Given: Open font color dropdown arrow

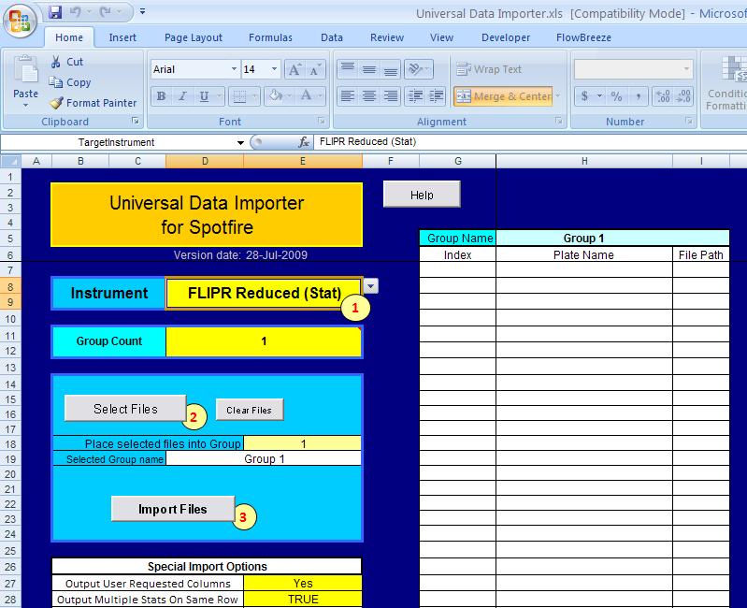Looking at the screenshot, I should click(320, 96).
